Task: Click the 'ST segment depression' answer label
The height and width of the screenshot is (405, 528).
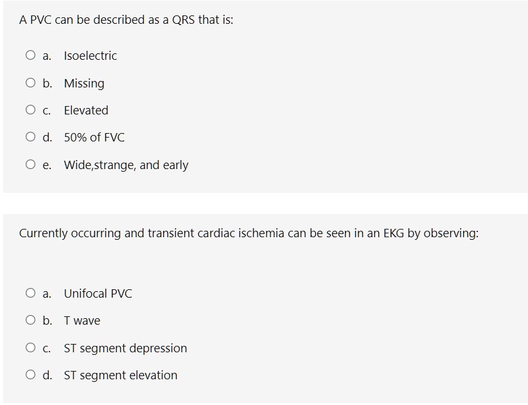Action: click(125, 348)
